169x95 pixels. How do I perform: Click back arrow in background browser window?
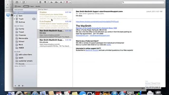coord(7,4)
